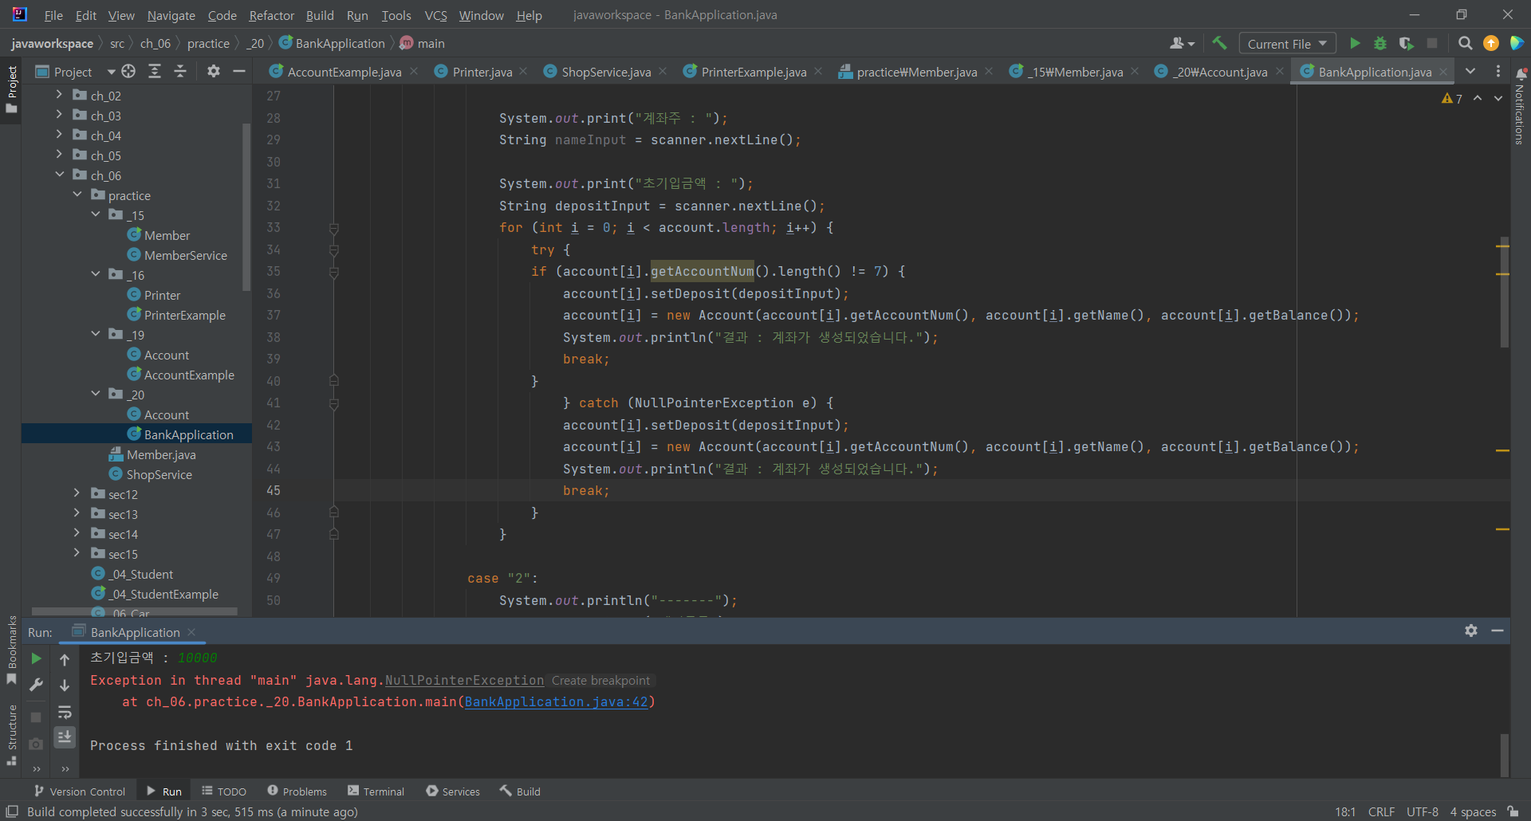
Task: Switch to AccountExample.java tab
Action: (344, 72)
